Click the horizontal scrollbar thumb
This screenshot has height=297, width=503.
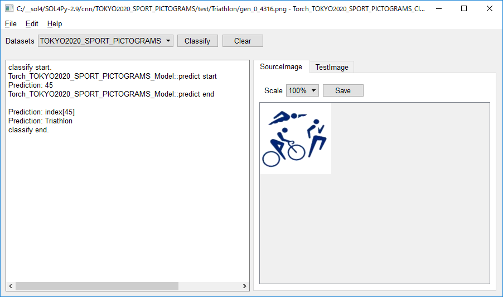97,286
